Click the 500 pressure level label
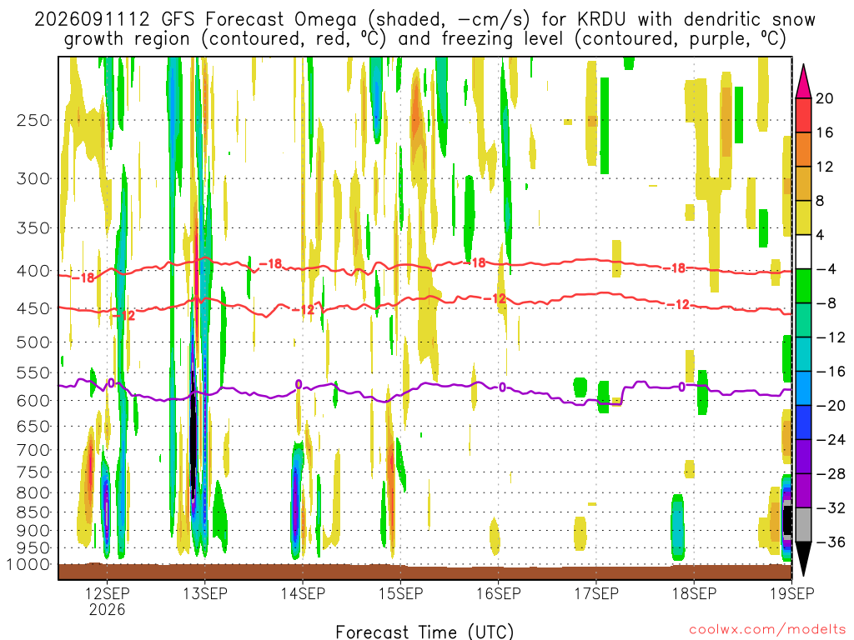The image size is (854, 640). [33, 342]
